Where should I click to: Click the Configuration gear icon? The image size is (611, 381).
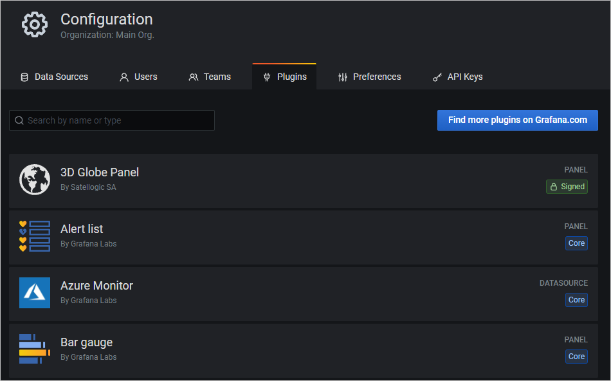(x=35, y=24)
